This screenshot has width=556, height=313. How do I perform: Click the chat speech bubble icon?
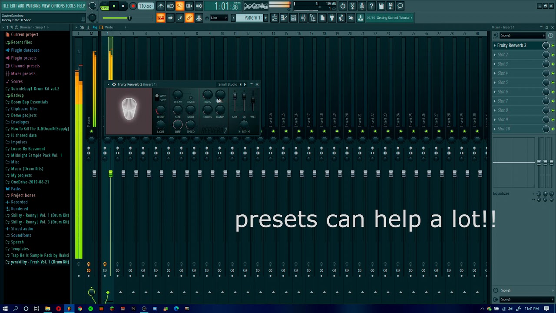tap(400, 6)
